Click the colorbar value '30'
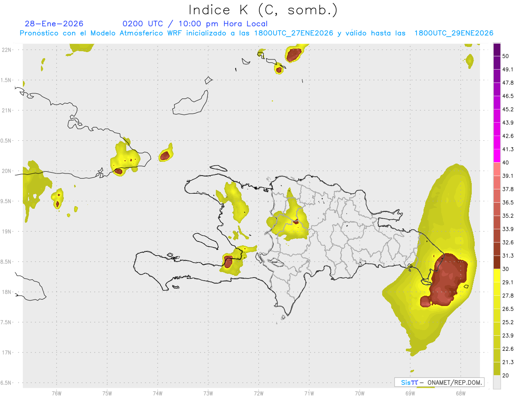Viewport: 517px width, 399px height. point(505,269)
